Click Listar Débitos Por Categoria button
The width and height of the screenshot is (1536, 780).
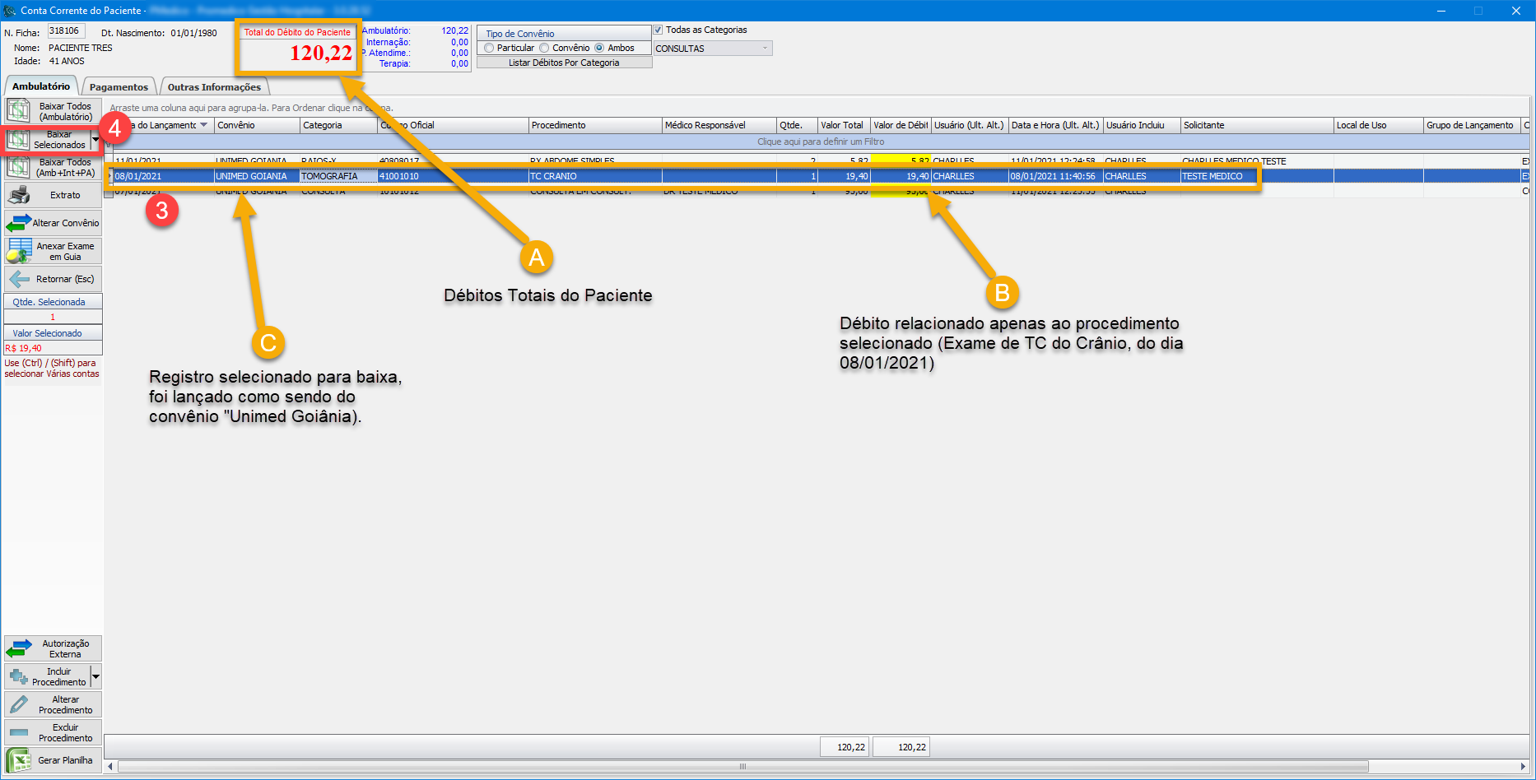564,63
